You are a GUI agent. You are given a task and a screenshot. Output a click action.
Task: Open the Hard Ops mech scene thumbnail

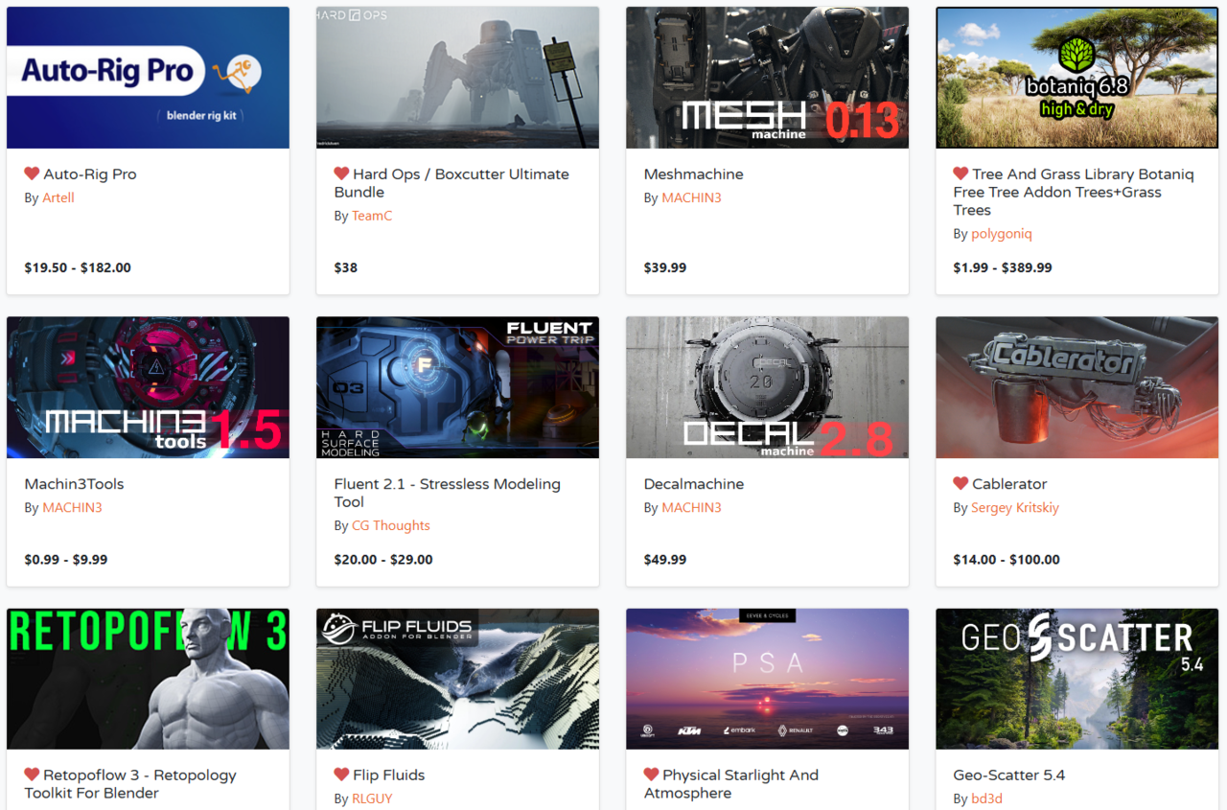(457, 78)
